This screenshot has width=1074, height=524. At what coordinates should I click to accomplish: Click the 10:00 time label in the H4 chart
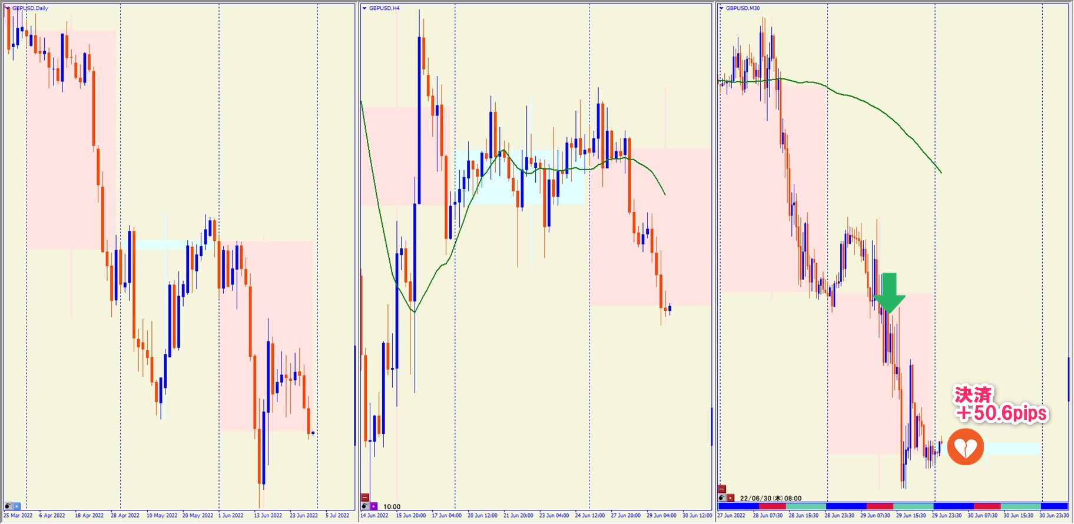coord(392,507)
